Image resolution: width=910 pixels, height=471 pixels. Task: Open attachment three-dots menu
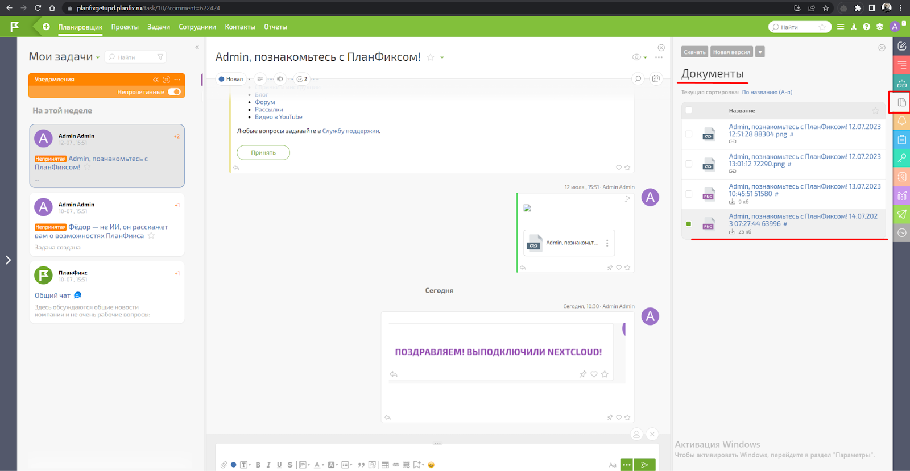pyautogui.click(x=607, y=243)
